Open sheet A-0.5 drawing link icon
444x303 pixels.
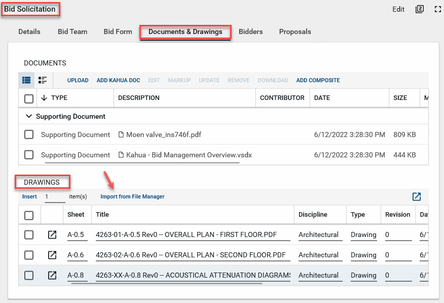(52, 234)
